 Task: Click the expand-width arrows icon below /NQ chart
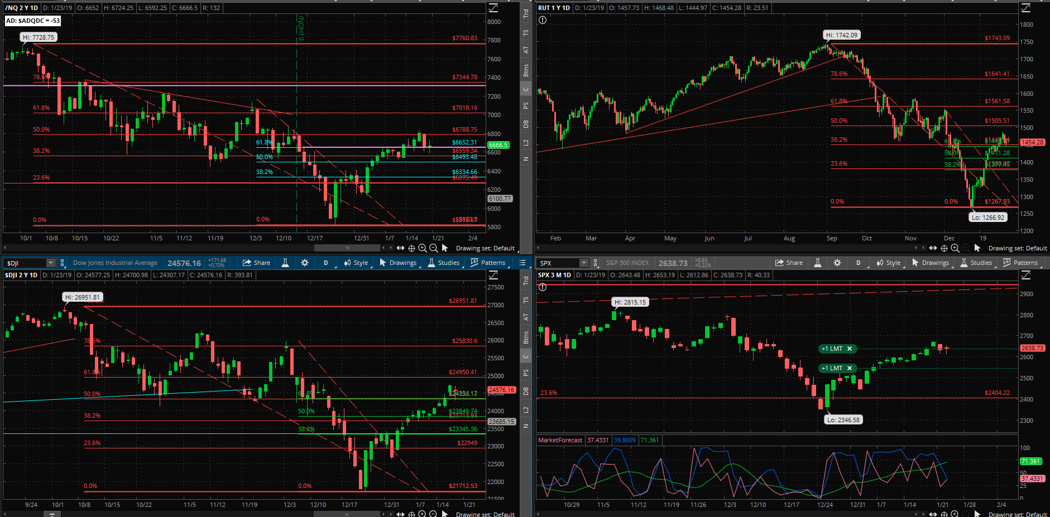pos(400,248)
